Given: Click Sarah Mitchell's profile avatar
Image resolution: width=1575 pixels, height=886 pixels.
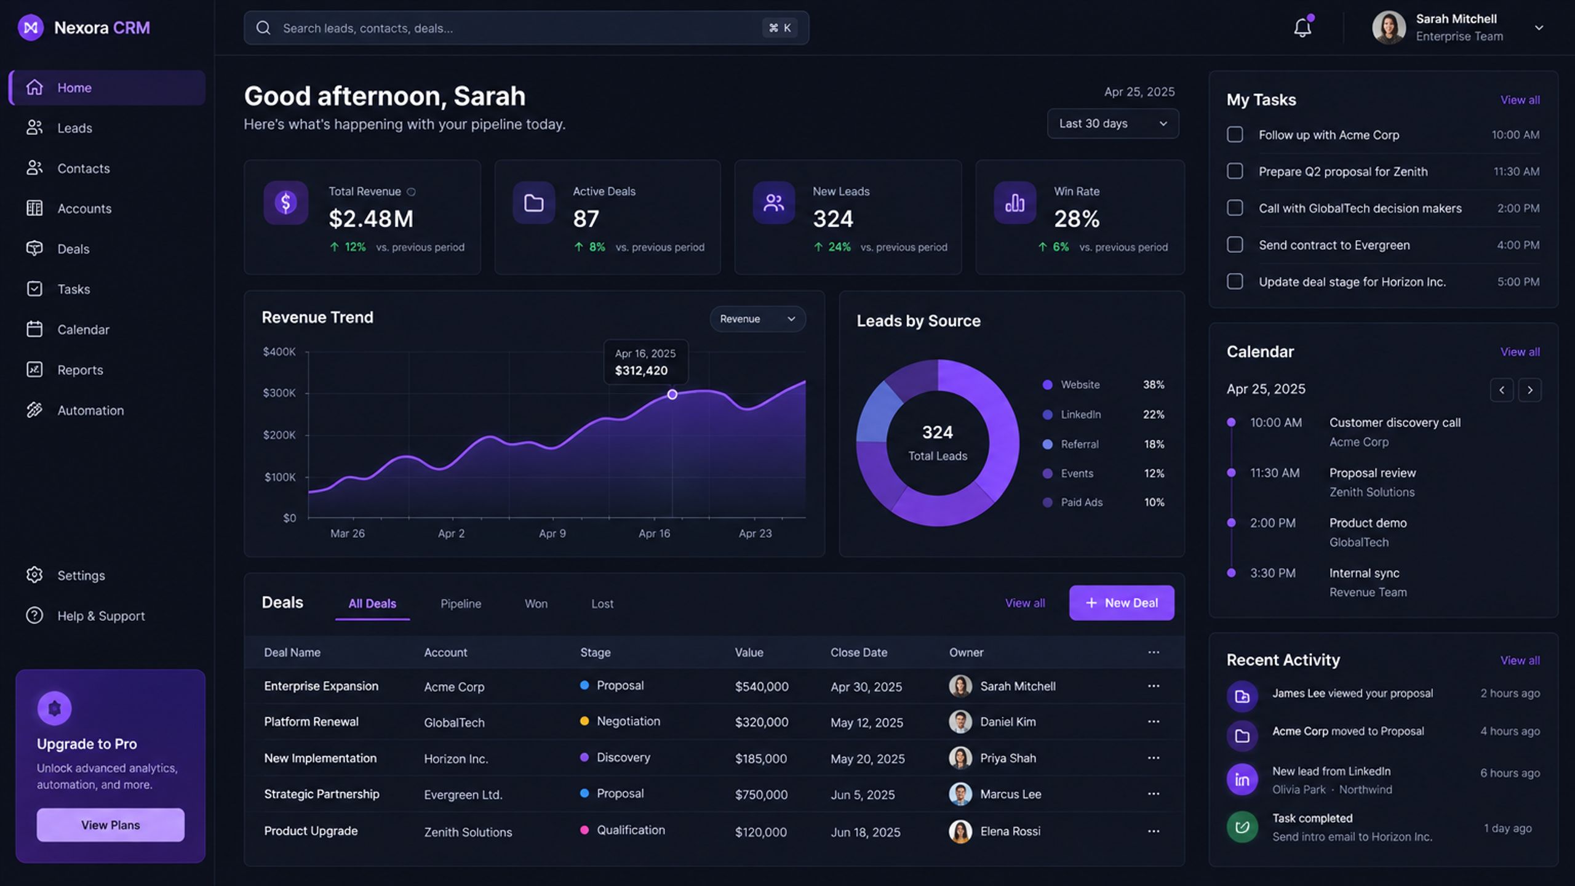Looking at the screenshot, I should coord(1389,28).
